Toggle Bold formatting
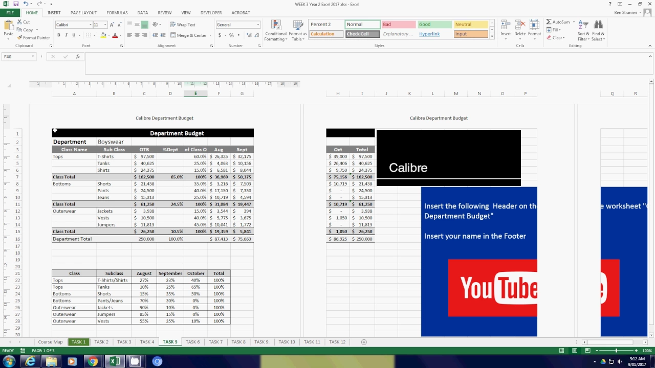 59,35
